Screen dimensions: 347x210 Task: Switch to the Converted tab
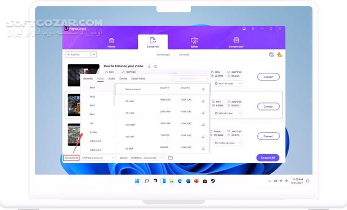(184, 54)
